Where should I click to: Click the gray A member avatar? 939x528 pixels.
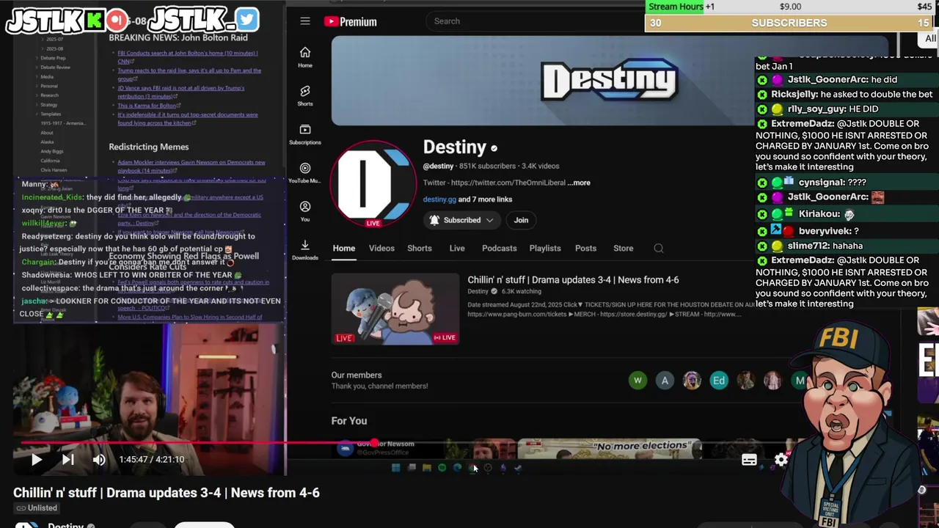pos(665,380)
